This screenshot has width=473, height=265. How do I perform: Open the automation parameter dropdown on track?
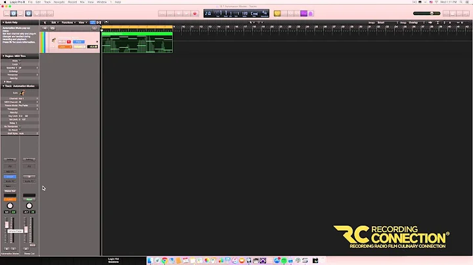(79, 47)
